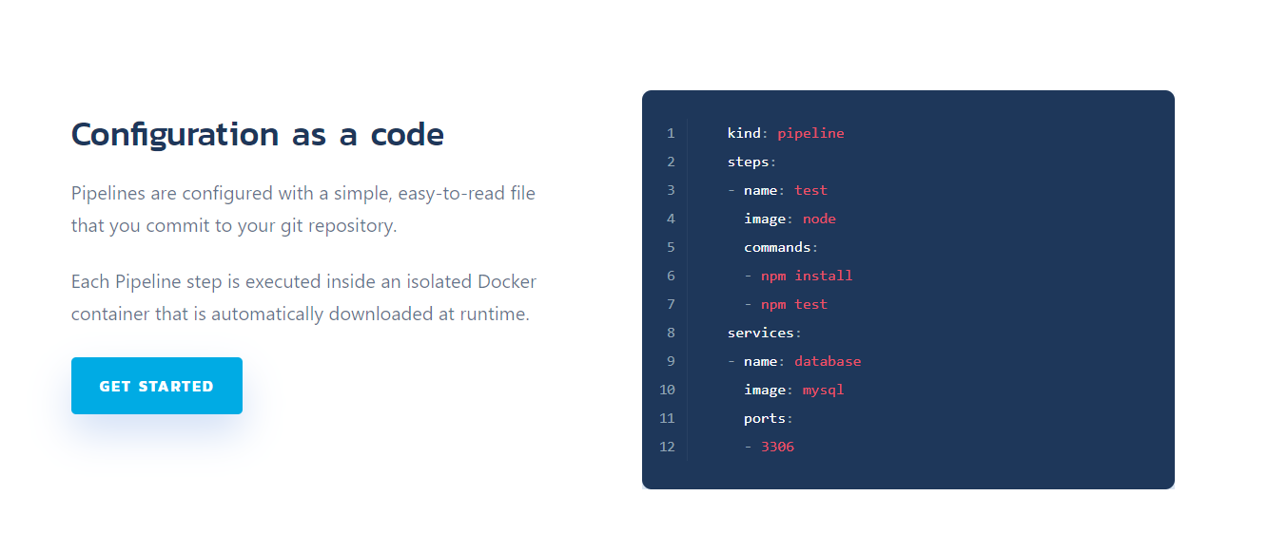Click the 'commands:' code line
Screen dimensions: 1268x553
(x=781, y=247)
